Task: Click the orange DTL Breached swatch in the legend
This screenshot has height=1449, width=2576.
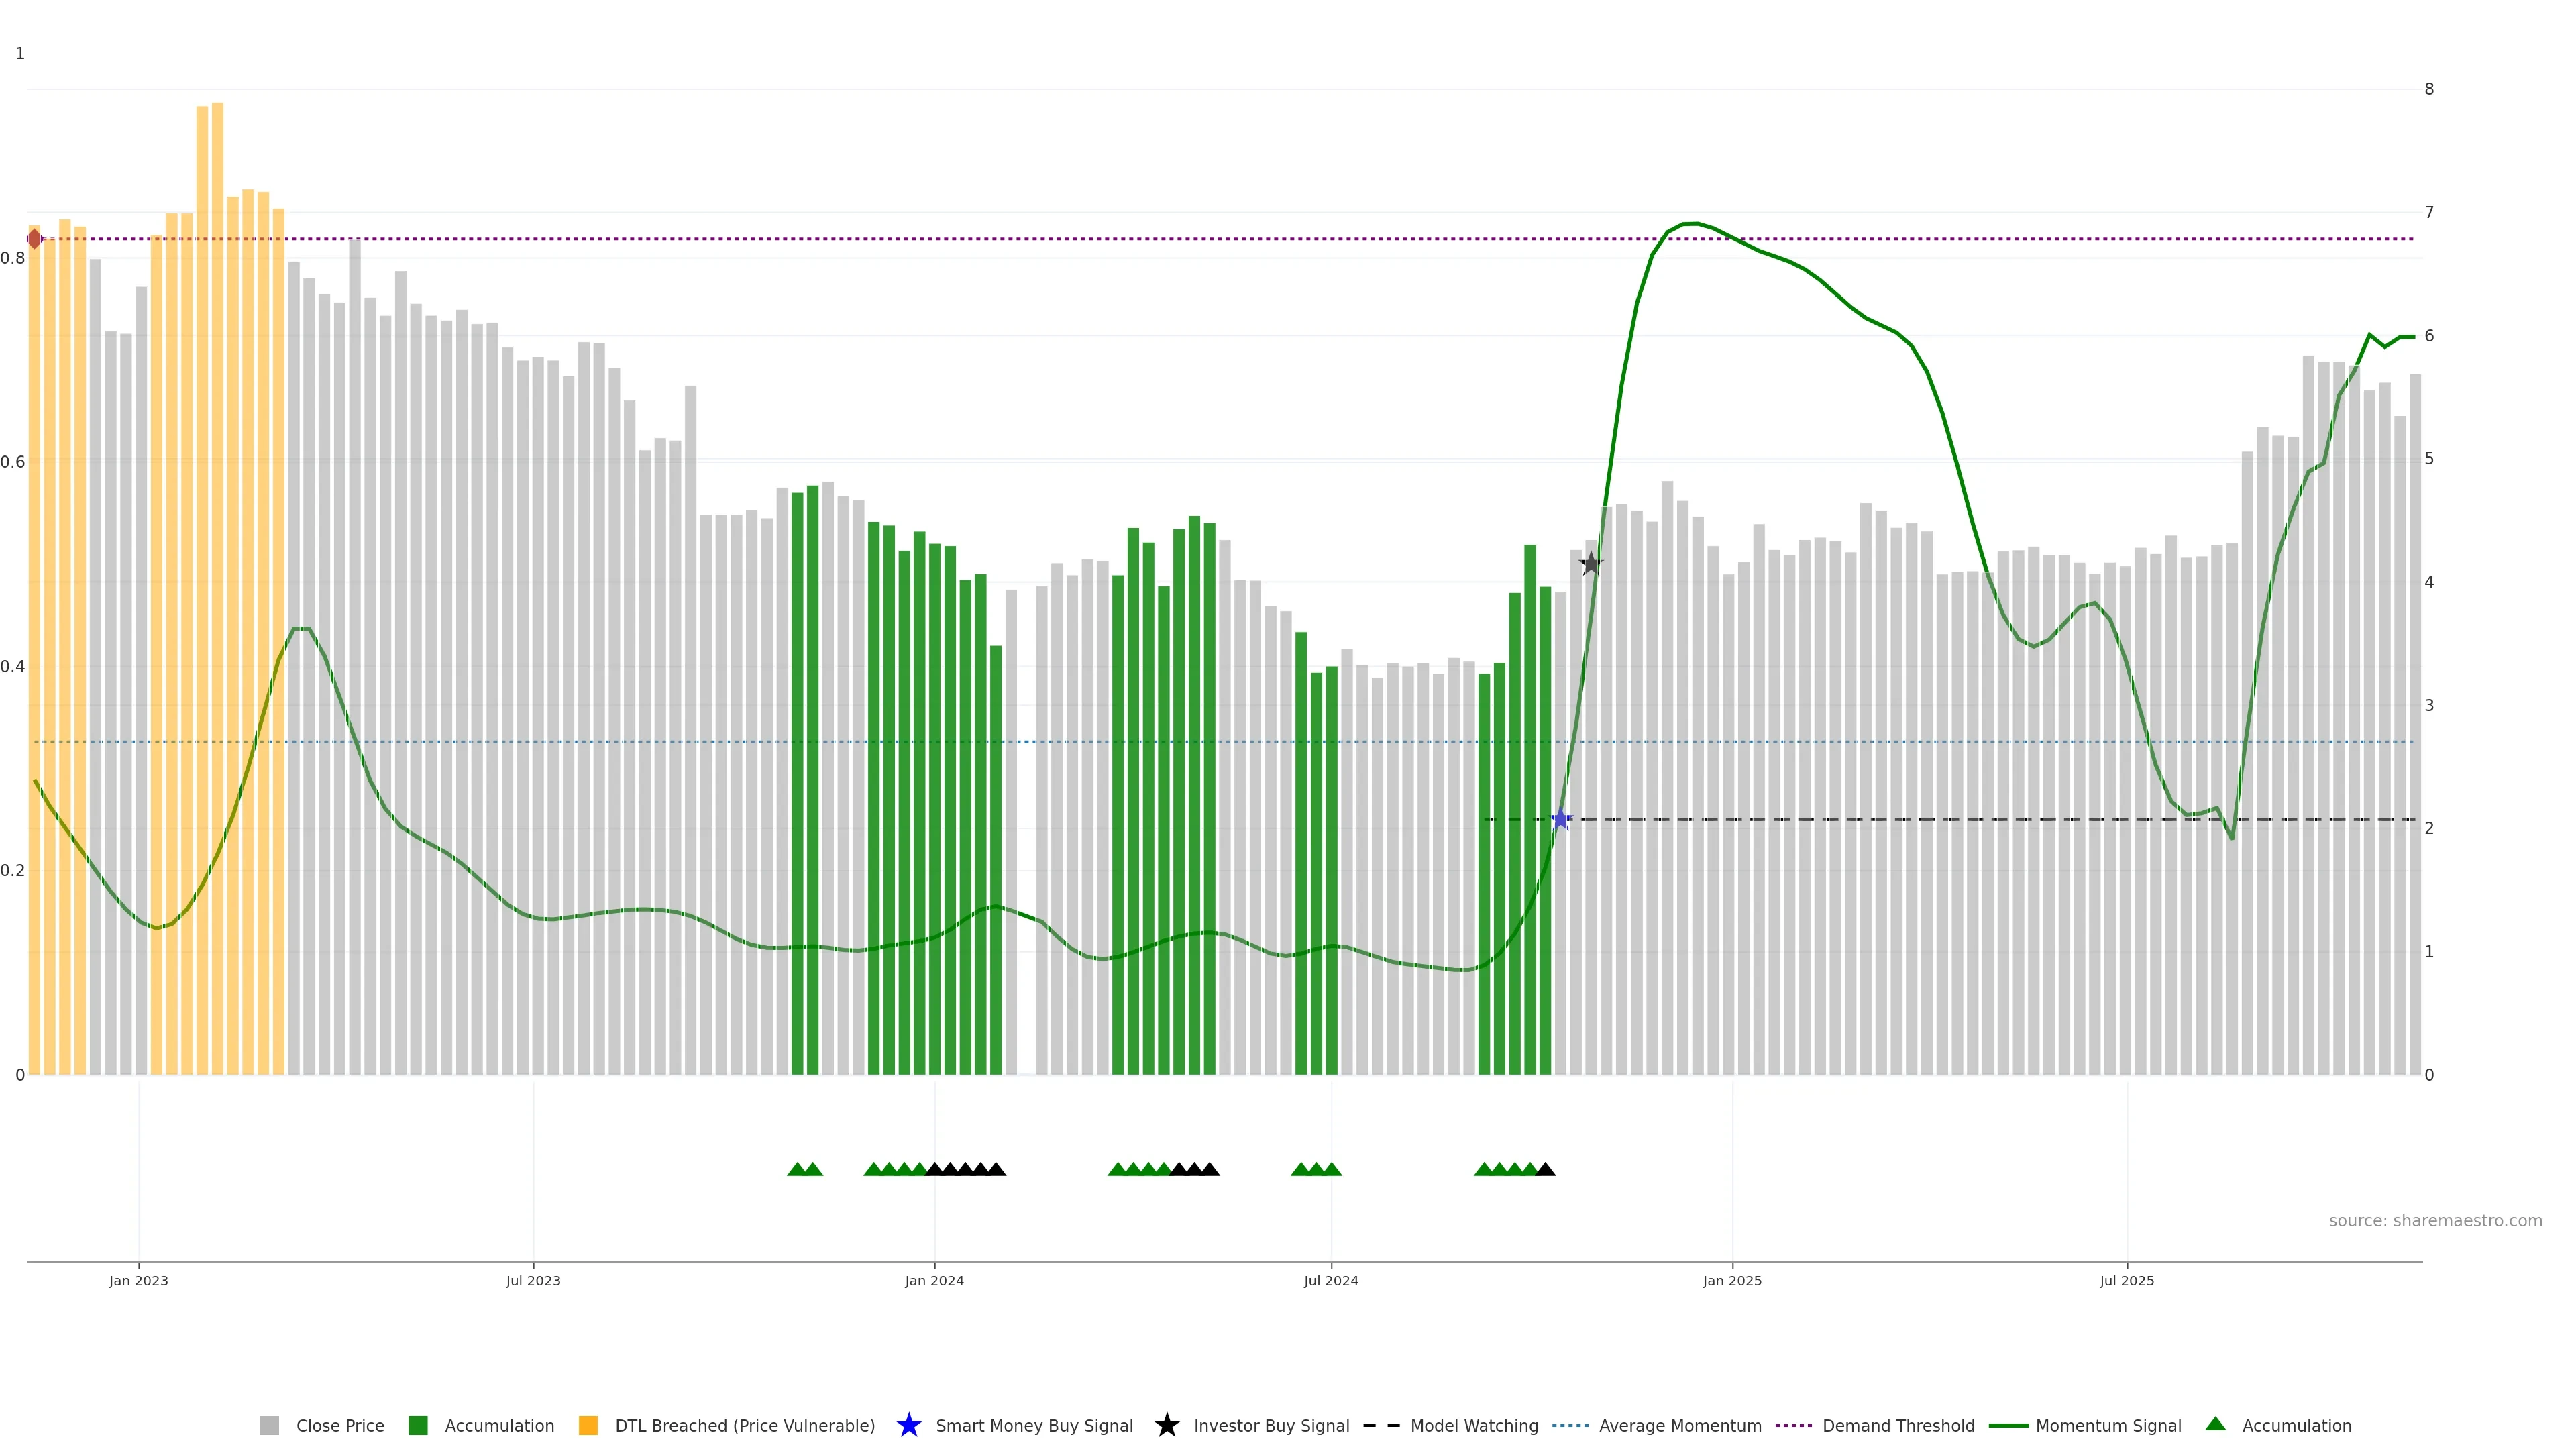Action: coord(588,1426)
